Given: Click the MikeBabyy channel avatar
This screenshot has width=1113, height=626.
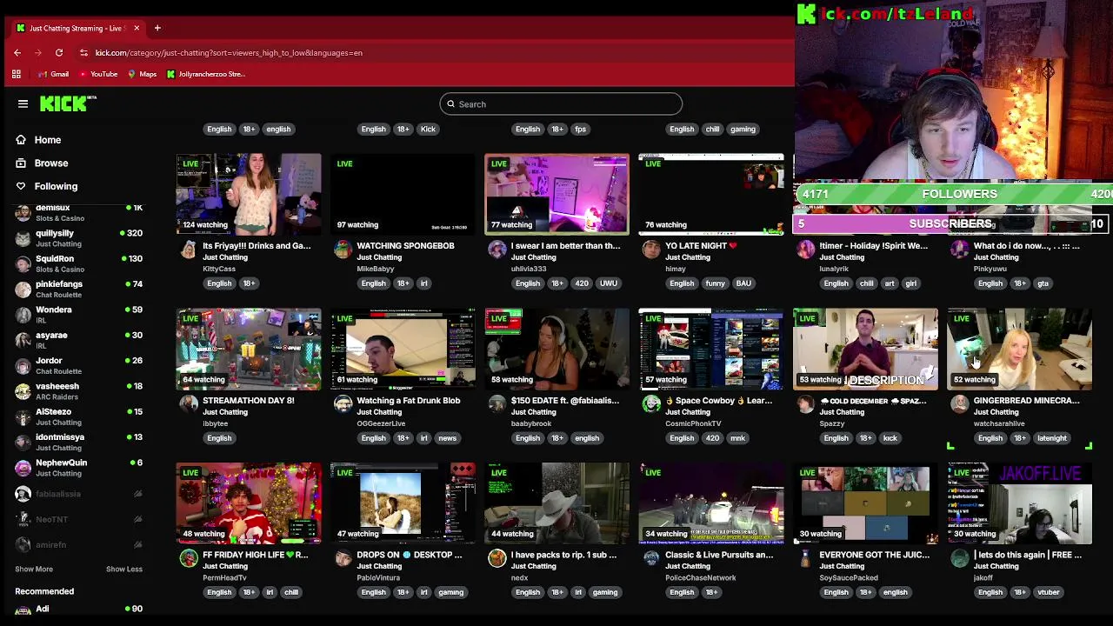Looking at the screenshot, I should point(343,250).
